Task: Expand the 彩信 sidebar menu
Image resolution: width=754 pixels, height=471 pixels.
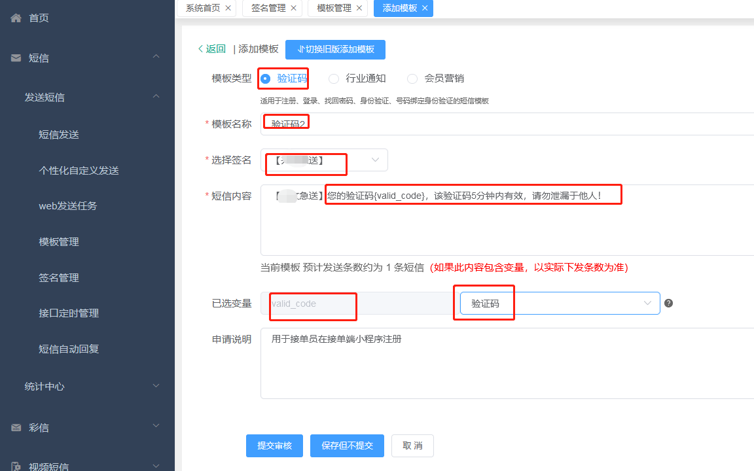Action: (x=156, y=427)
